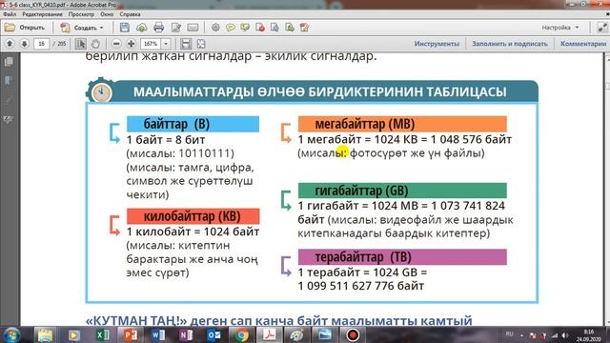Click the vertical scrollbar of the document
610x343 pixels.
pyautogui.click(x=607, y=189)
